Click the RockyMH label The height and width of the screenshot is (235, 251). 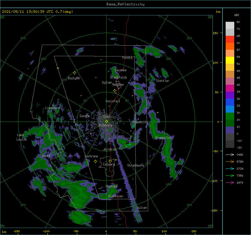(74, 78)
